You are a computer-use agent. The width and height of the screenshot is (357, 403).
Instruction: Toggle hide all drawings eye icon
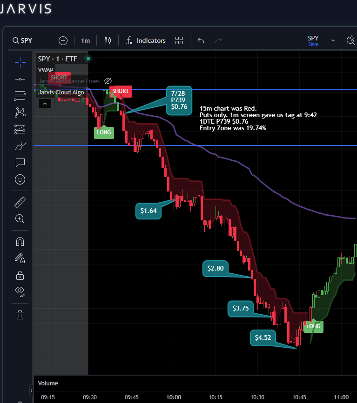click(x=20, y=291)
